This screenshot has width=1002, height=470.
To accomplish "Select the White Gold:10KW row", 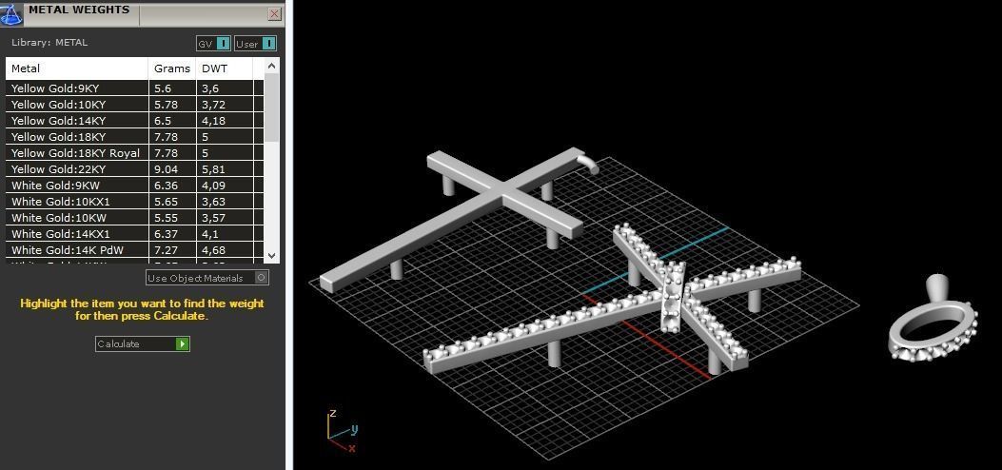I will [134, 218].
